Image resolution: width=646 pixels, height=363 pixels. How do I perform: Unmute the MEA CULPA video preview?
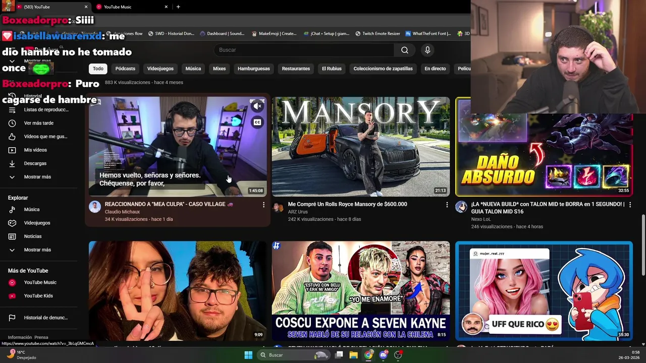point(257,106)
